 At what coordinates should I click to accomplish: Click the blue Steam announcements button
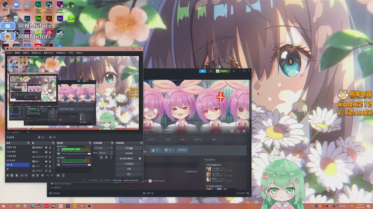pos(203,71)
